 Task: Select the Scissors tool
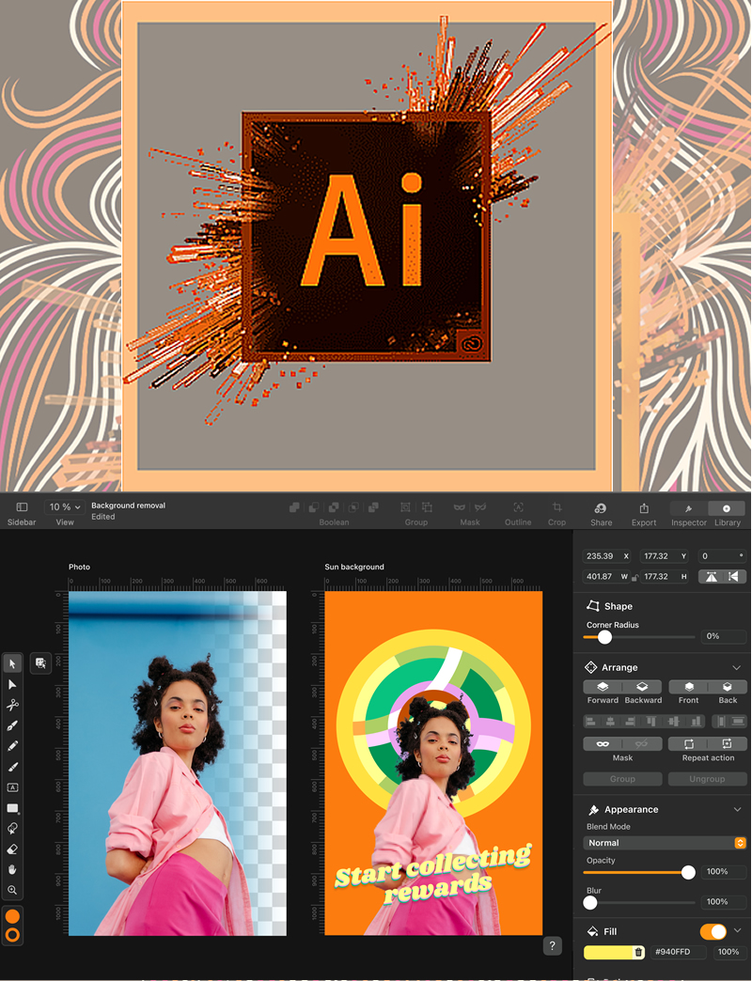pos(12,705)
